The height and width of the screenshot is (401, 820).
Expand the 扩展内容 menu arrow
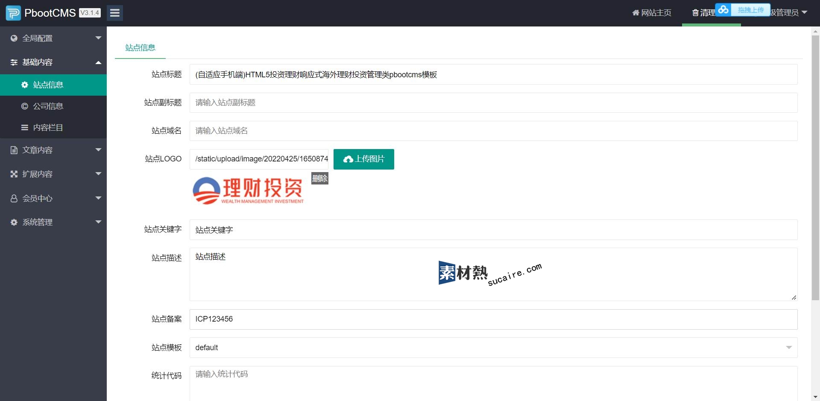99,174
